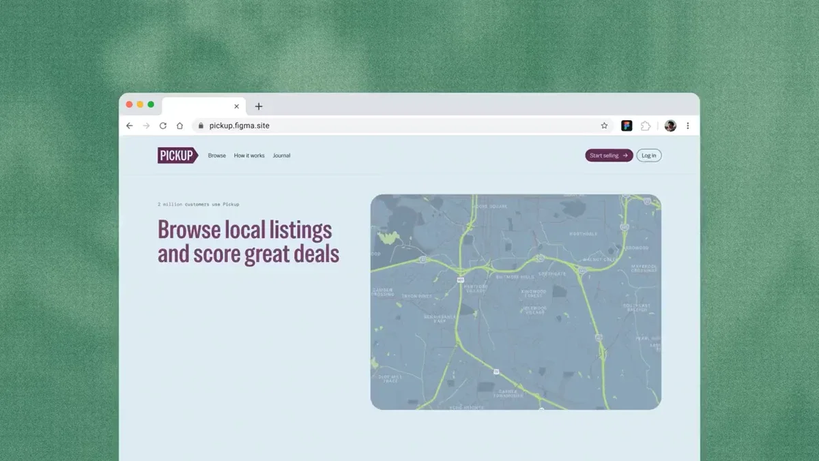Screen dimensions: 819x461
Task: Click the red window close button
Action: coord(130,104)
